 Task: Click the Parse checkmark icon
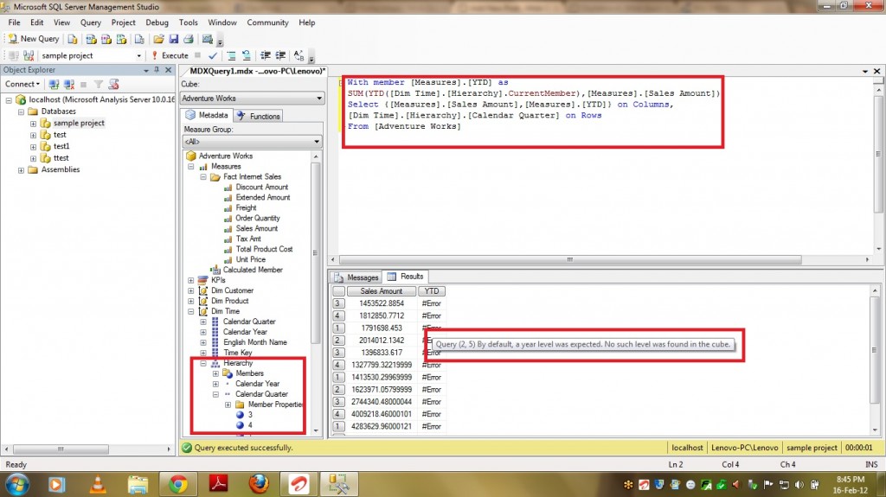click(213, 55)
